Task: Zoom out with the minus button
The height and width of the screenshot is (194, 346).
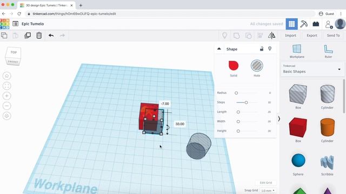Action: (7, 106)
